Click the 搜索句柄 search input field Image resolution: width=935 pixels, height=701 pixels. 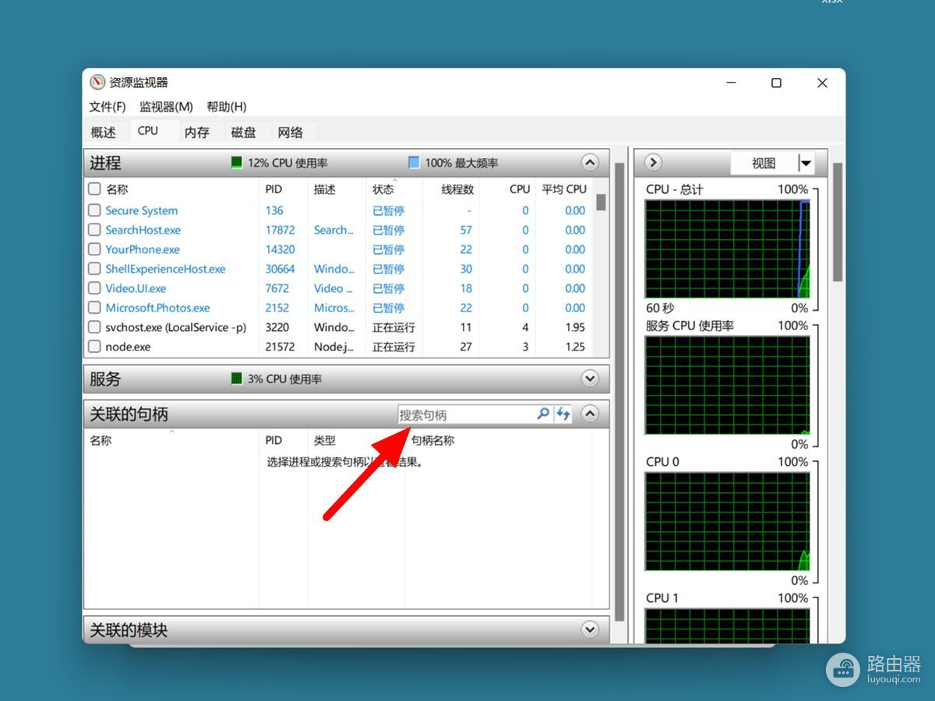coord(466,415)
